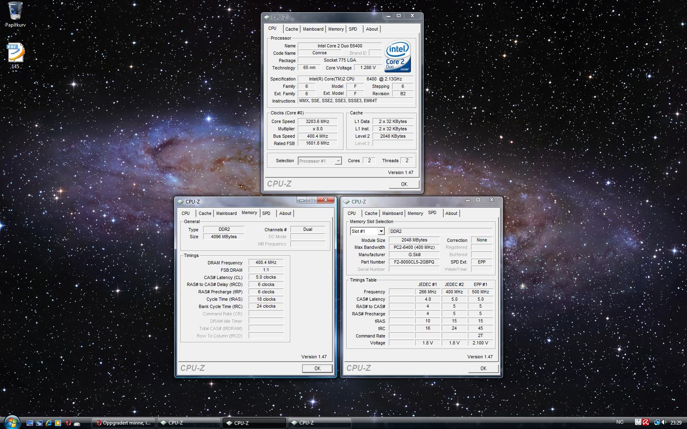The image size is (687, 429).
Task: Click Bank Cycle Time 24 clocks value
Action: click(x=266, y=306)
